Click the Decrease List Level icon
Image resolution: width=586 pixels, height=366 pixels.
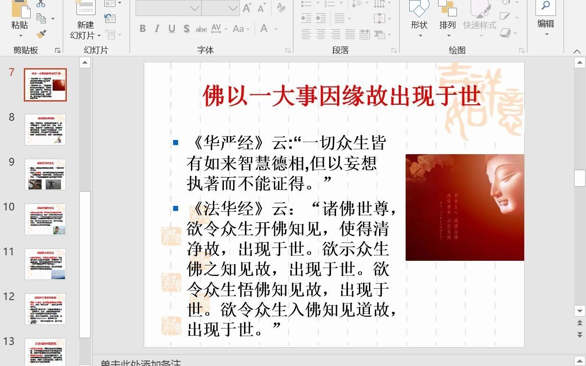pyautogui.click(x=306, y=19)
